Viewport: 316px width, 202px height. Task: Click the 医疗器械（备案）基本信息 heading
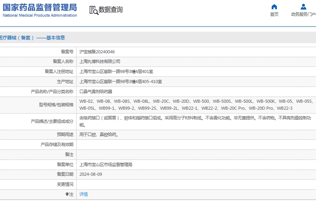[x=32, y=37]
